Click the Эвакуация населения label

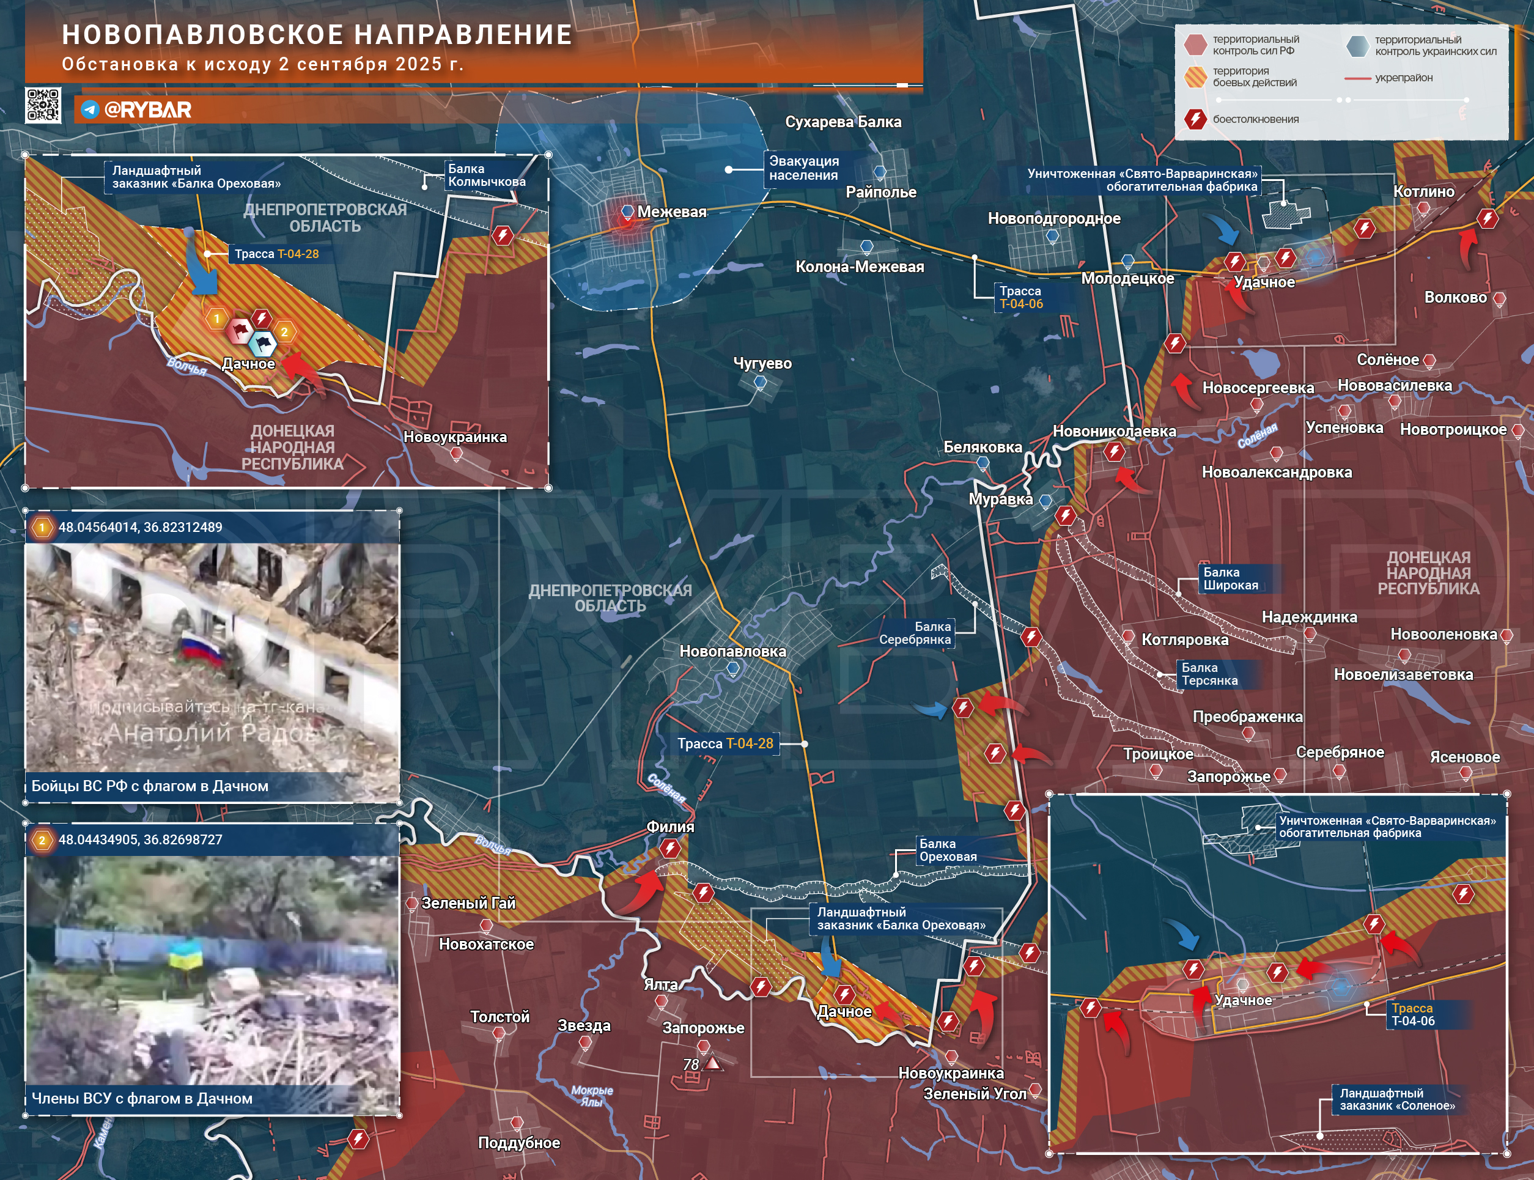tap(803, 169)
